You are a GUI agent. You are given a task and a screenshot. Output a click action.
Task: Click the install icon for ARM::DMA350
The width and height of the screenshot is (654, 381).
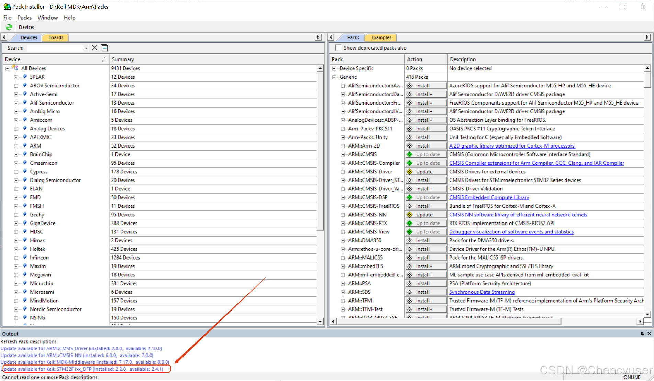409,240
